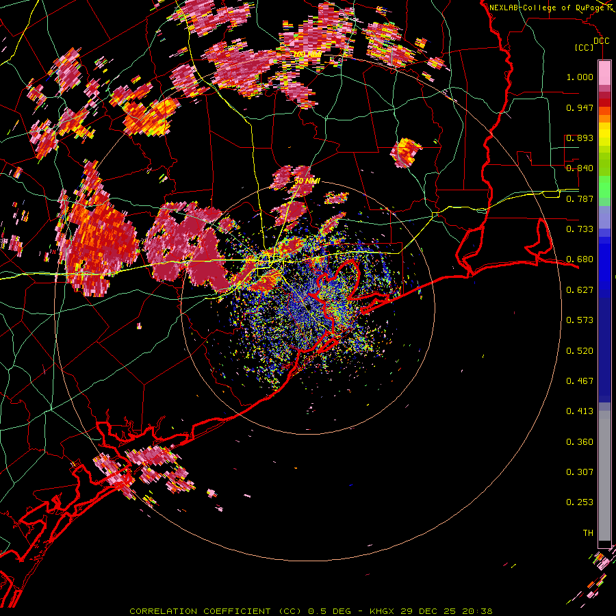Click the 0.627 scale value
Viewport: 616px width, 616px height.
point(580,290)
